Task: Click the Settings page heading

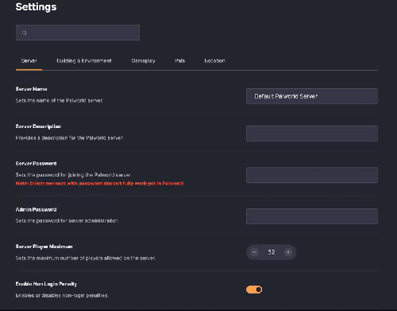Action: [x=36, y=7]
